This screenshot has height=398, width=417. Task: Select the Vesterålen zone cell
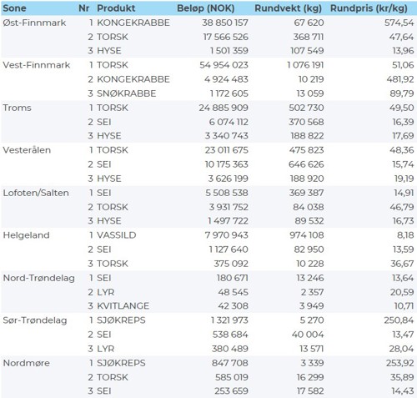tap(27, 150)
